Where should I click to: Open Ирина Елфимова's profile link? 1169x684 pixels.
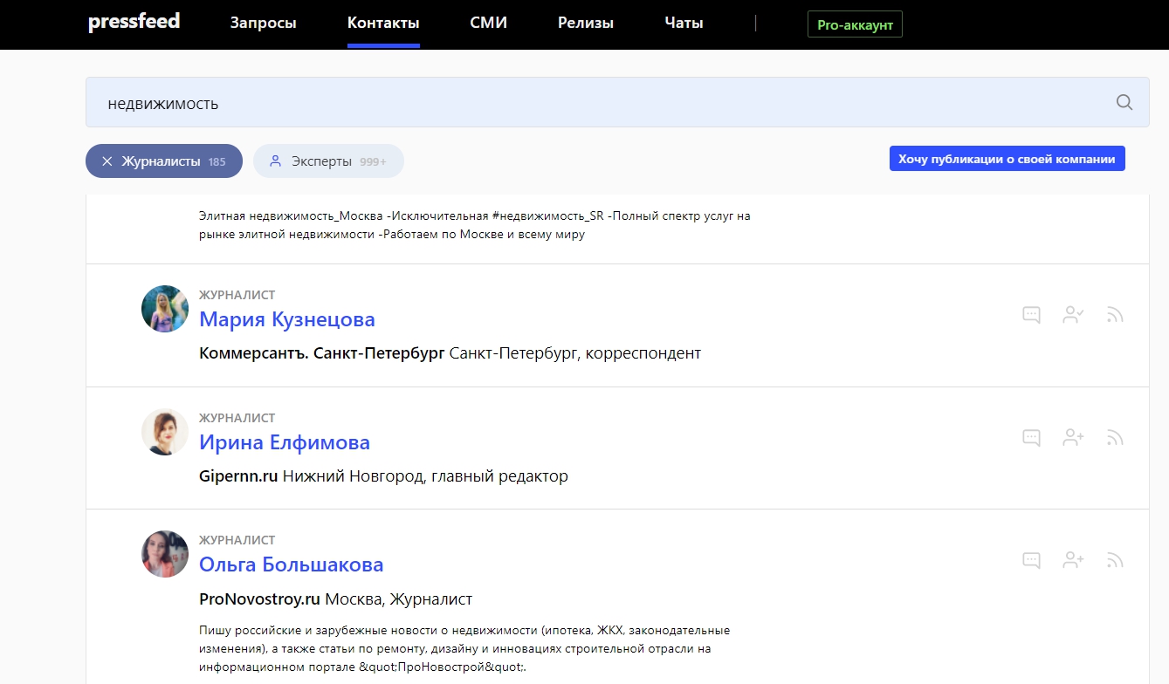click(284, 442)
